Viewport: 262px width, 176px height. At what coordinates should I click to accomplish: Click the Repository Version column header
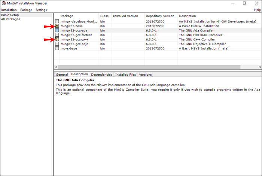click(161, 16)
